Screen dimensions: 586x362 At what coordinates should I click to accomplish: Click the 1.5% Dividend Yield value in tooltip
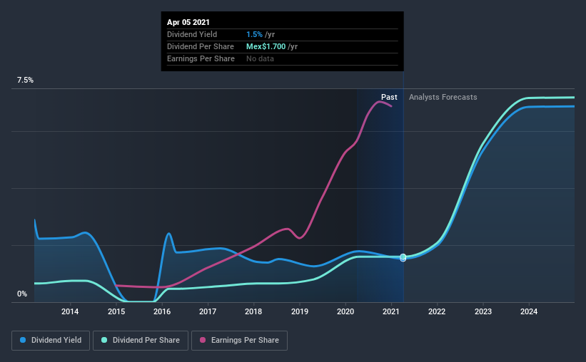(x=254, y=34)
